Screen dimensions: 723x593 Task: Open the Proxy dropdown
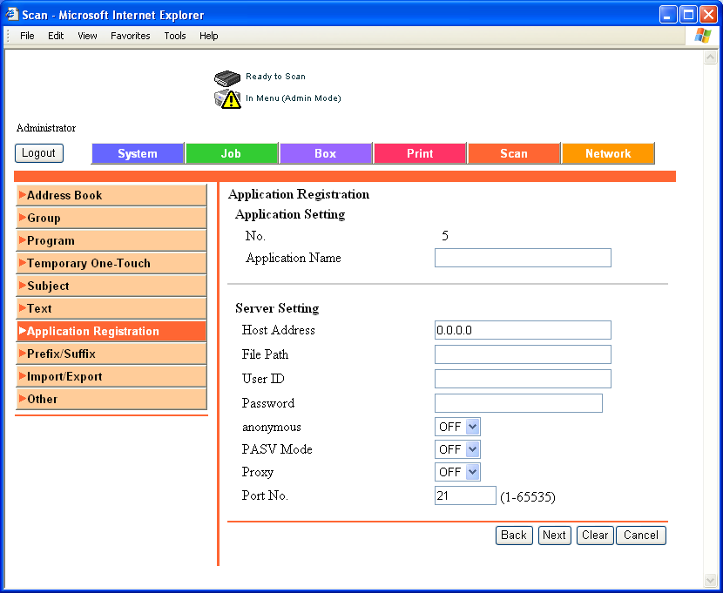tap(457, 472)
